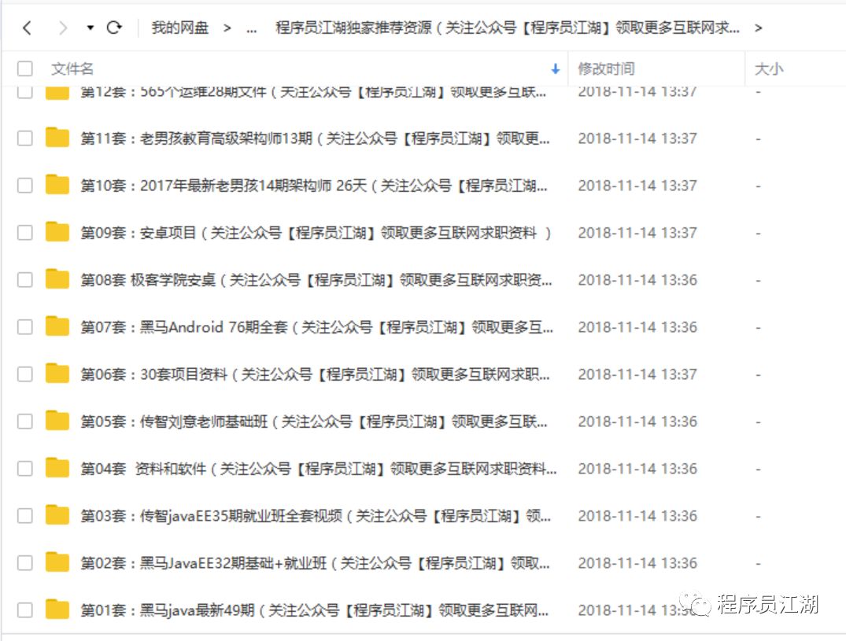This screenshot has width=846, height=641.
Task: Click the folder icon of 第08套 极客学院
Action: tap(57, 278)
